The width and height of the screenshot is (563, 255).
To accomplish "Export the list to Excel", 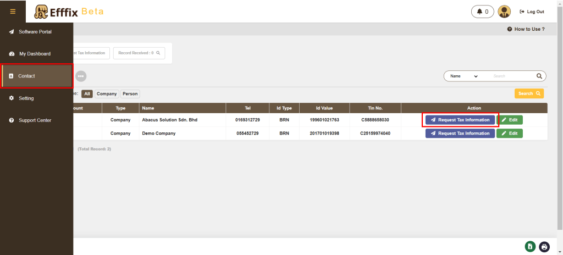I will (x=530, y=247).
